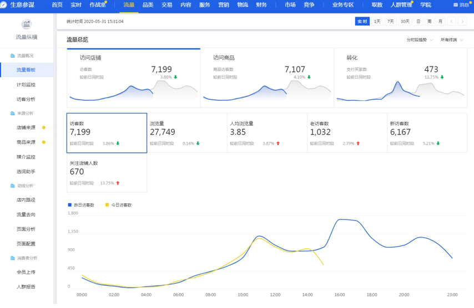Click the 生意参谋 logo icon
Screen dimensions: 474x308
coord(4,5)
